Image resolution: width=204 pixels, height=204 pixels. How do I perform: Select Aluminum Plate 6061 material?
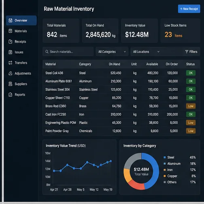[59, 81]
